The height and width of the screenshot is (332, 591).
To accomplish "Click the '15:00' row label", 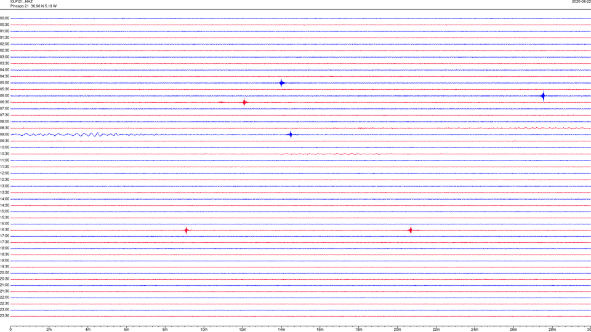I will 4,211.
